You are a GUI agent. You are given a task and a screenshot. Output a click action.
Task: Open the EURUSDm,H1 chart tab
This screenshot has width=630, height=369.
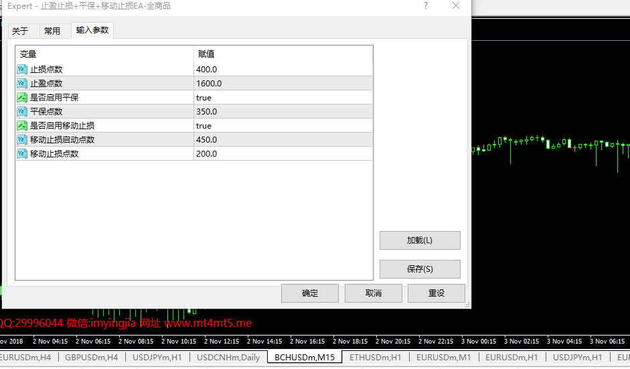point(511,358)
